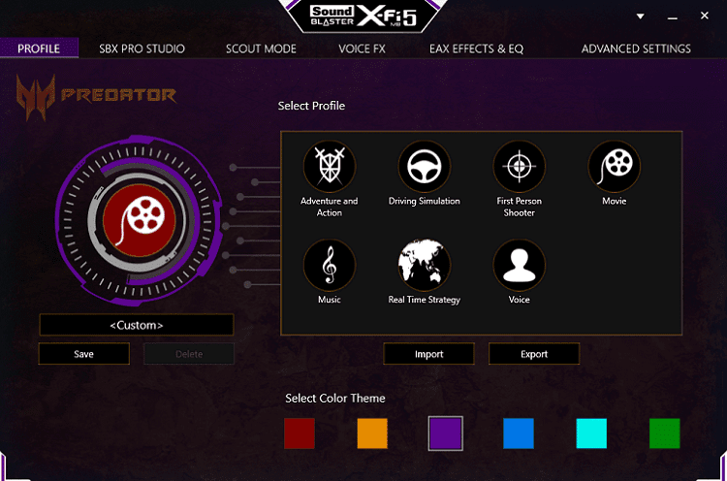727x481 pixels.
Task: Switch to the PROFILE tab
Action: coord(39,48)
